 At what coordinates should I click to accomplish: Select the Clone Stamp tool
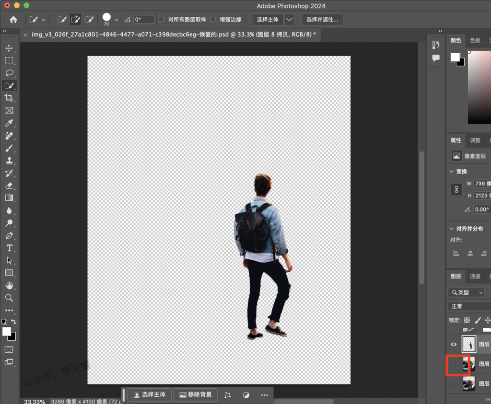tap(9, 161)
